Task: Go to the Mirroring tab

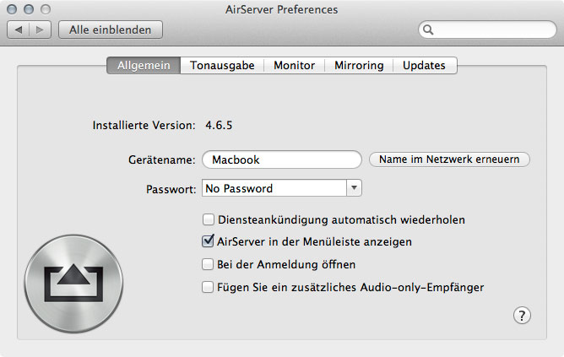Action: pyautogui.click(x=359, y=66)
